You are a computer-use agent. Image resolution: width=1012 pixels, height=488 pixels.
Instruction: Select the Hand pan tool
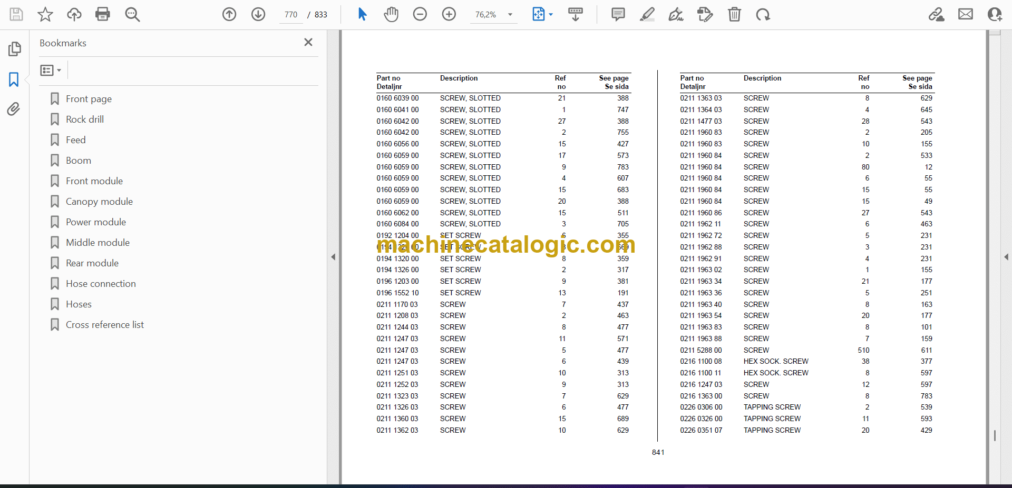[391, 14]
